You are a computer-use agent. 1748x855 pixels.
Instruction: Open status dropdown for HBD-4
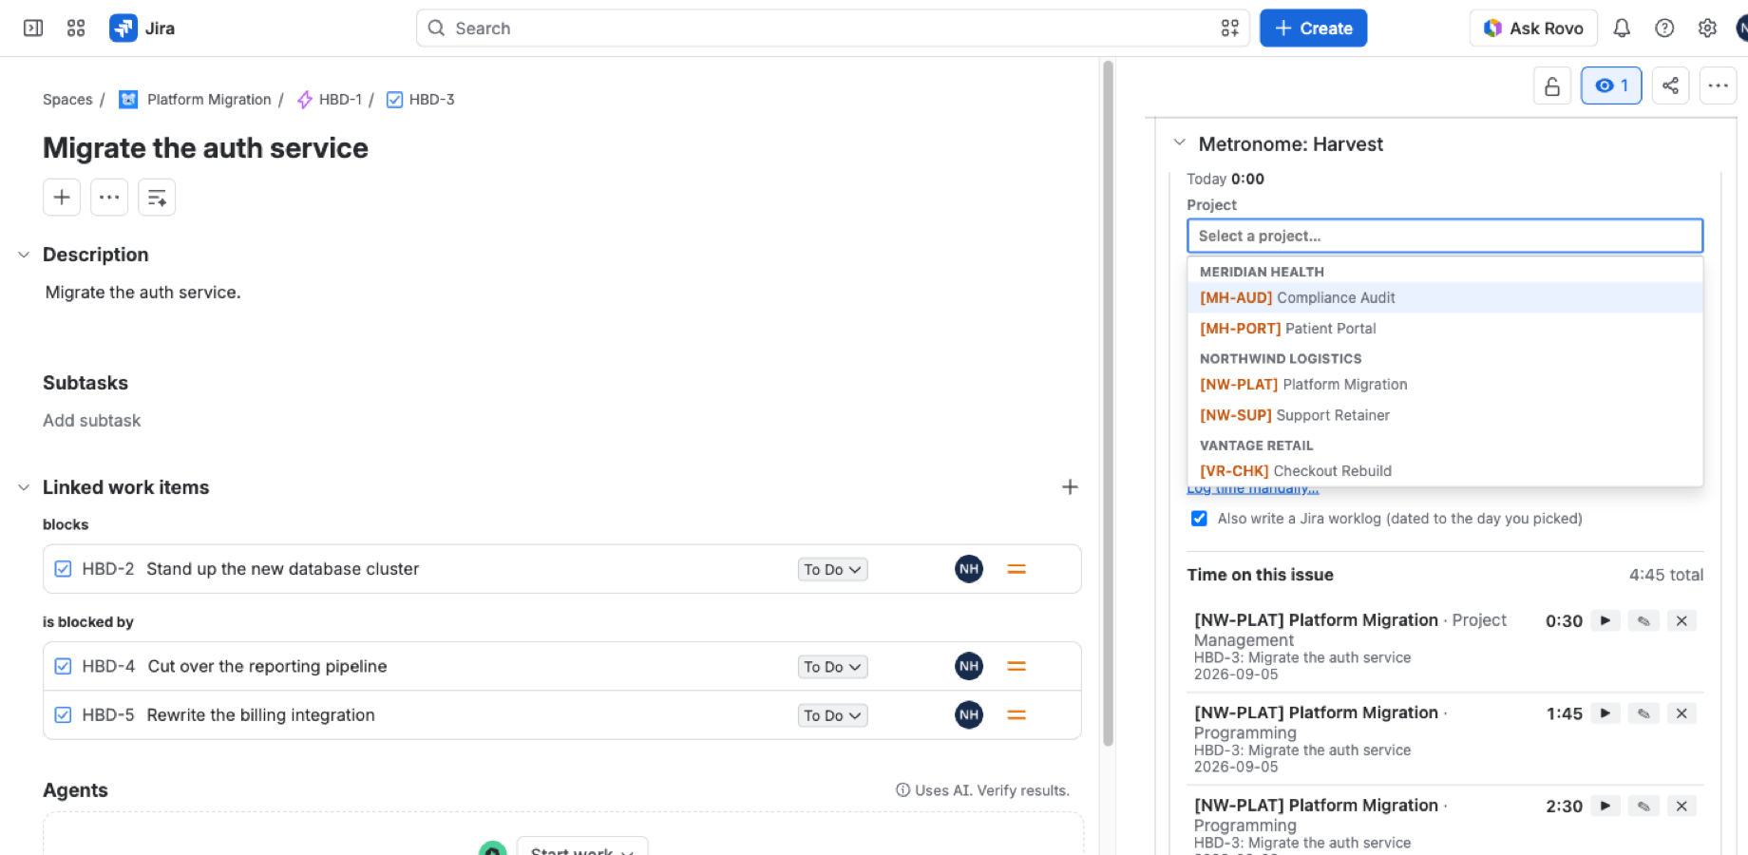pos(832,667)
